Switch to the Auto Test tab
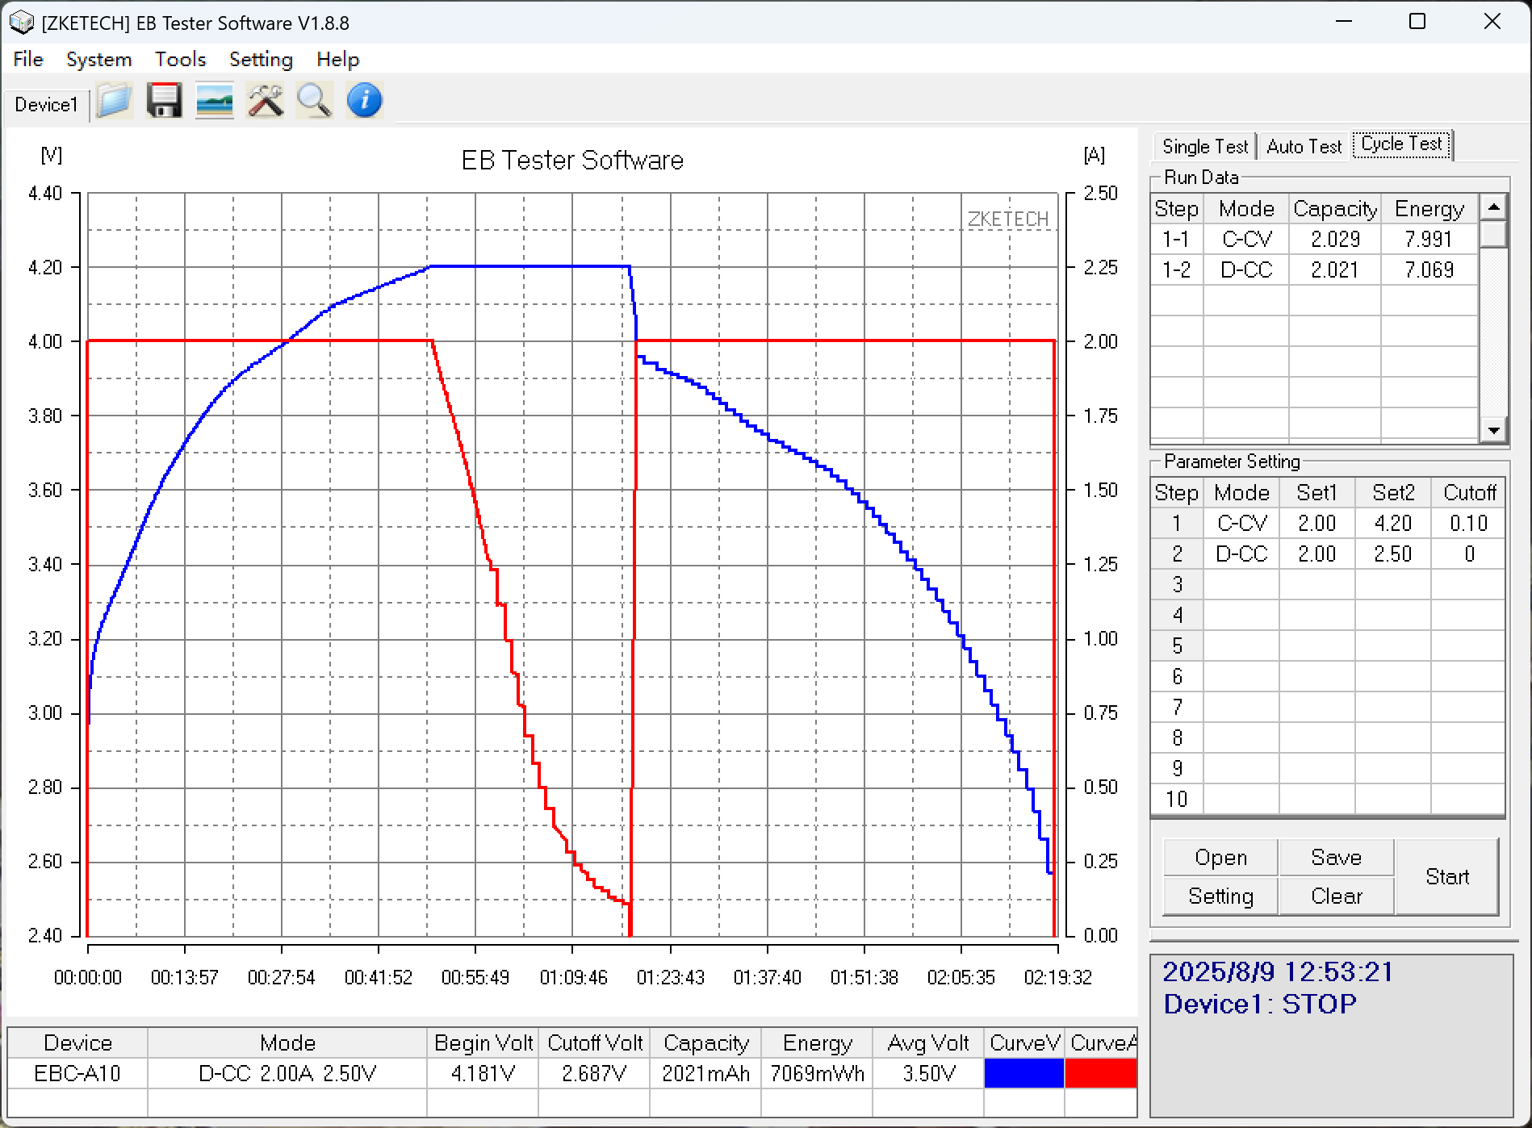The height and width of the screenshot is (1128, 1532). coord(1304,146)
